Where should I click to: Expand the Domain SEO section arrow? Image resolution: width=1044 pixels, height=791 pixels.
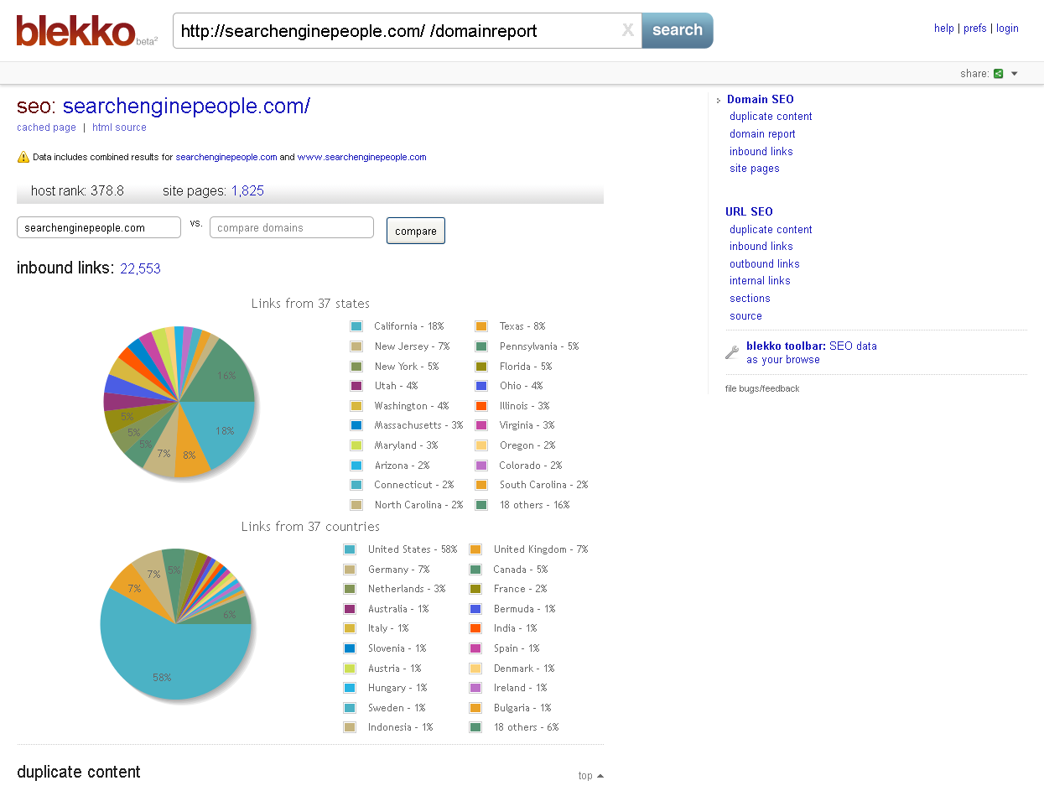tap(719, 101)
